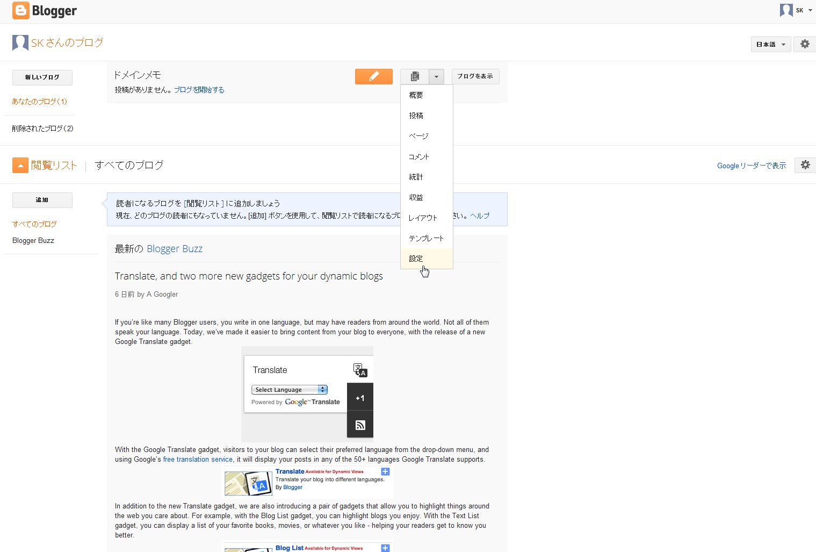
Task: Open 削除されたブログ(2) in sidebar
Action: (x=42, y=128)
